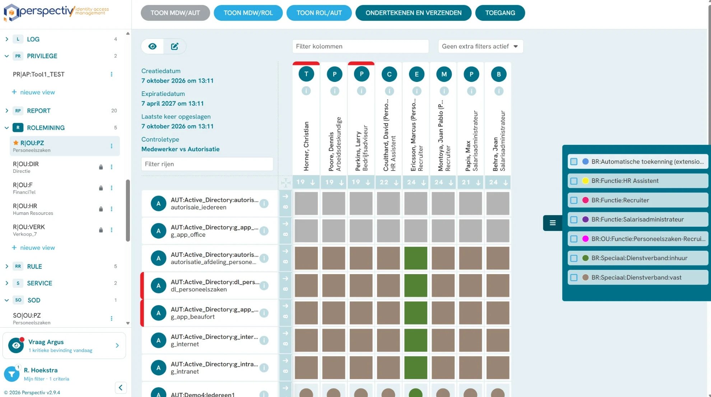Open options menu for R|OU:PZ
Image resolution: width=711 pixels, height=397 pixels.
[111, 146]
